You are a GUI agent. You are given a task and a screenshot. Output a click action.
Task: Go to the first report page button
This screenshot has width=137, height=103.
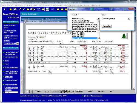[x=28, y=91]
